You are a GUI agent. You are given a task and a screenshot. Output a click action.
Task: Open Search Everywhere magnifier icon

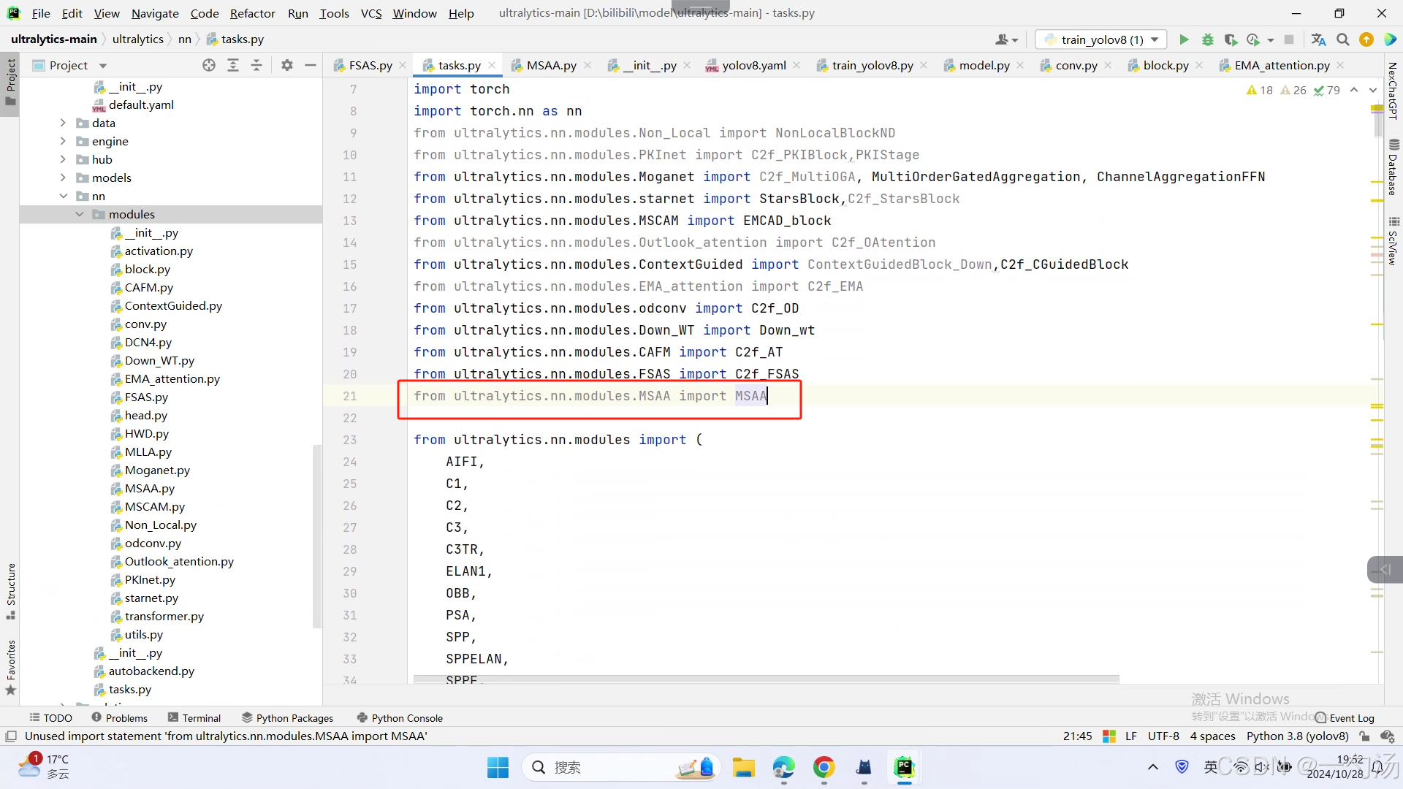click(x=1342, y=39)
